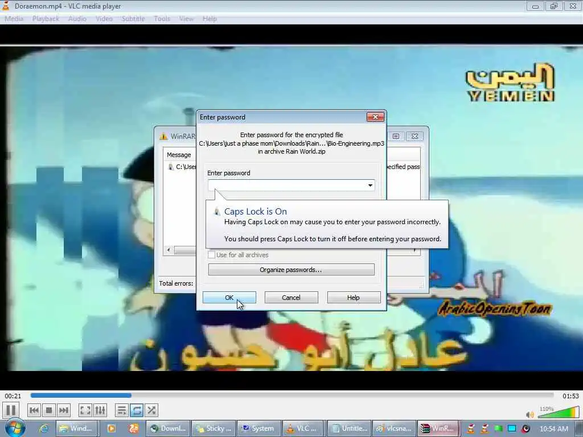Seek in the video progress bar

(x=292, y=395)
